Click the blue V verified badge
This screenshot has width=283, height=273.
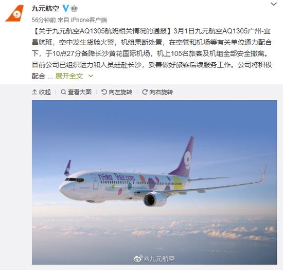click(65, 8)
